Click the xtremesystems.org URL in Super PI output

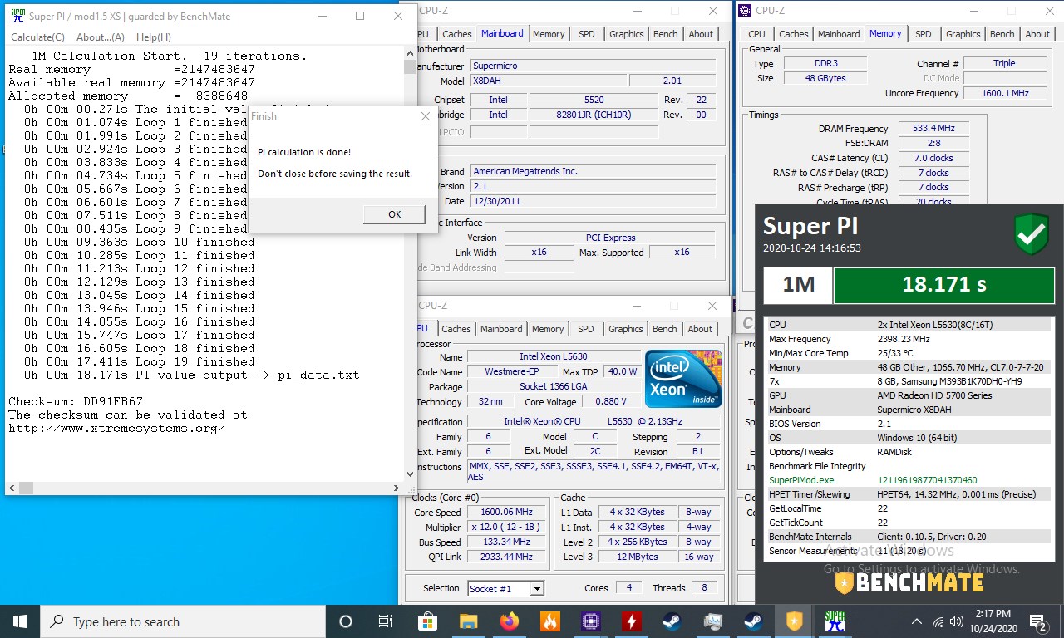[x=116, y=429]
